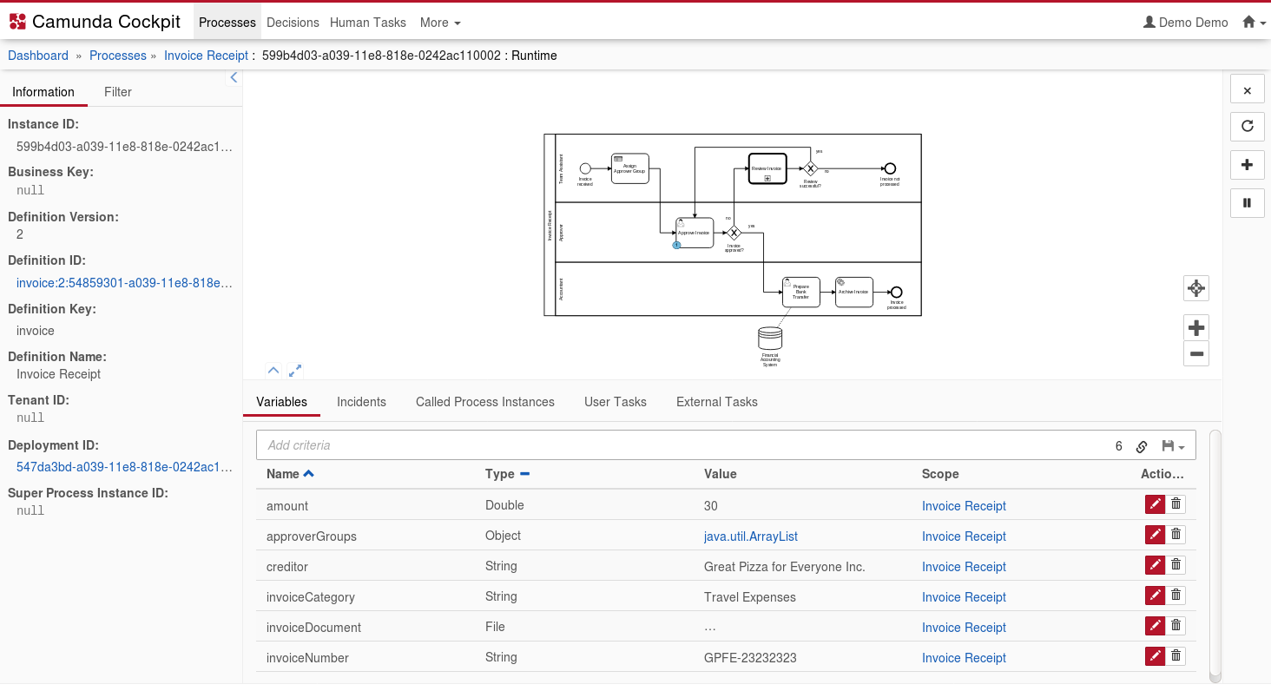This screenshot has height=691, width=1271.
Task: Suspend the process instance
Action: 1248,202
